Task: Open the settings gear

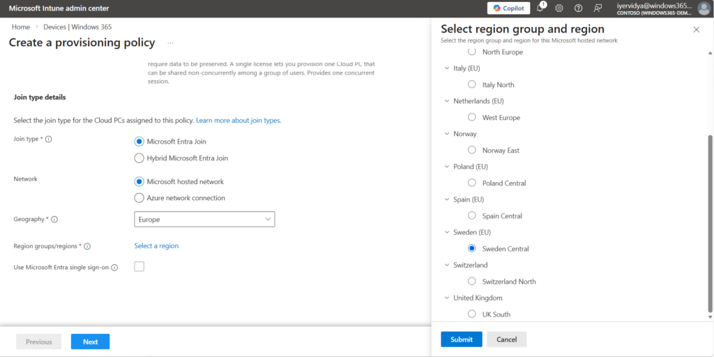Action: click(x=559, y=8)
